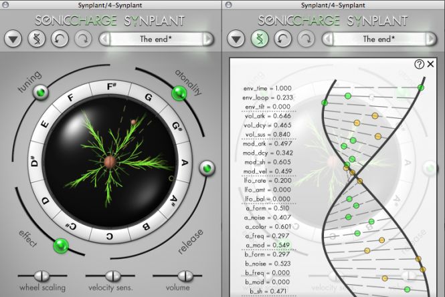This screenshot has height=297, width=445.
Task: Click the redo arrow in right Synplant window
Action: pyautogui.click(x=306, y=39)
